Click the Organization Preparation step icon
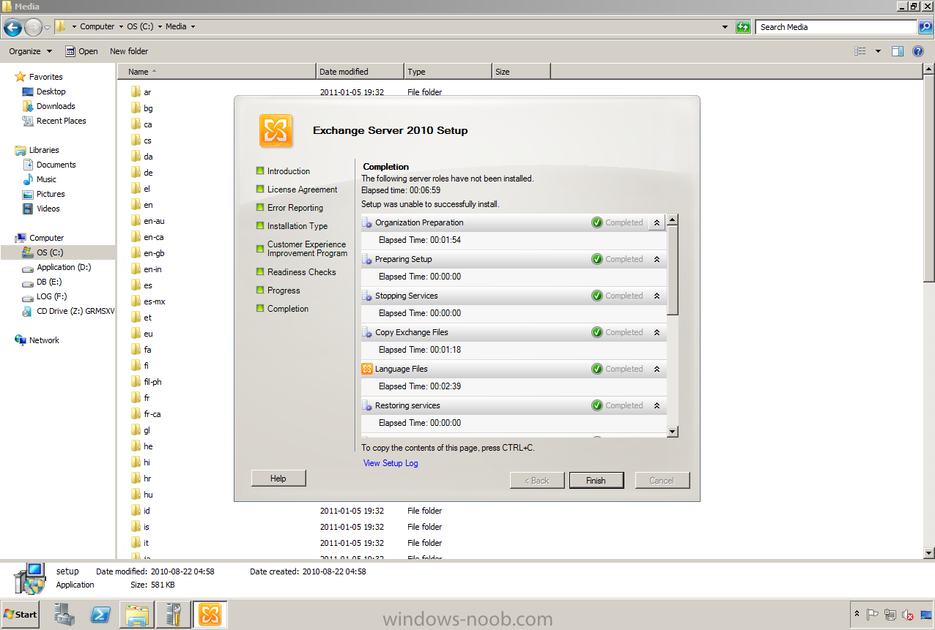935x630 pixels. click(367, 222)
